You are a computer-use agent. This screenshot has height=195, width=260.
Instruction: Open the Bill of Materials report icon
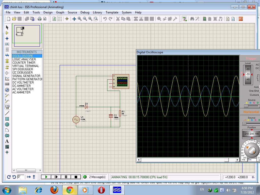click(x=228, y=19)
